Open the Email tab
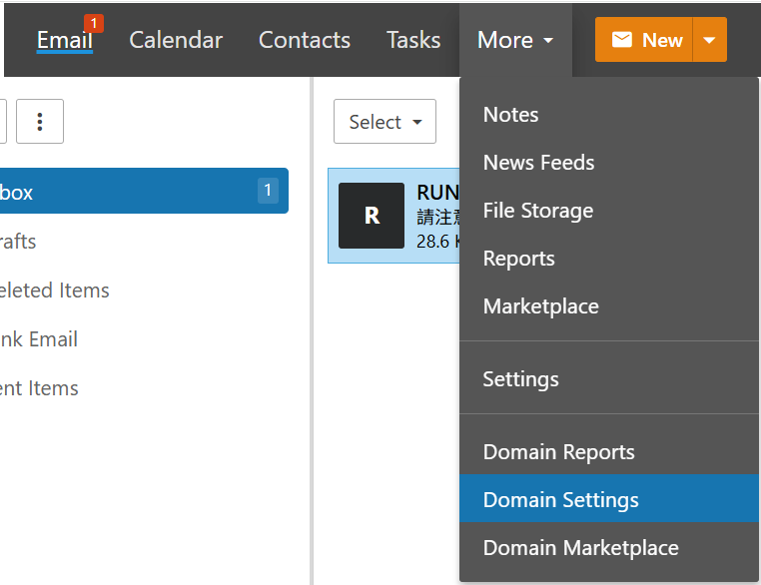Screen dimensions: 761x585 pyautogui.click(x=65, y=40)
